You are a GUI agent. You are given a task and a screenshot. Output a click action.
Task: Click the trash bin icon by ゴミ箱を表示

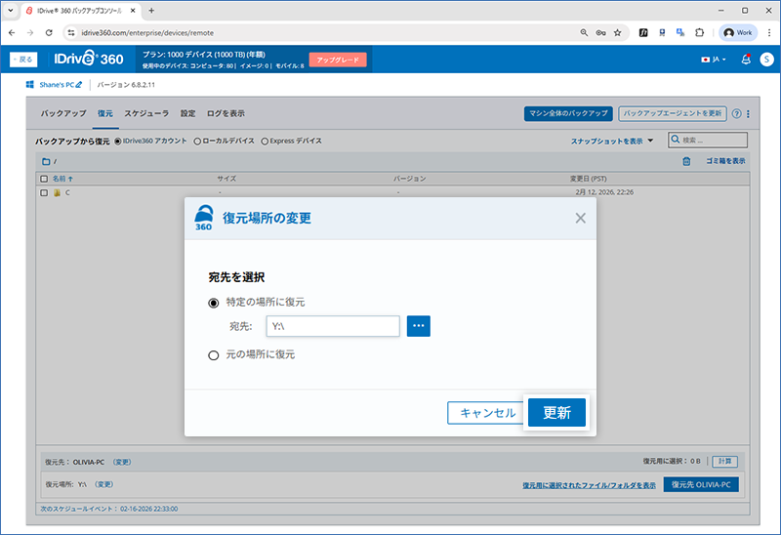point(686,161)
